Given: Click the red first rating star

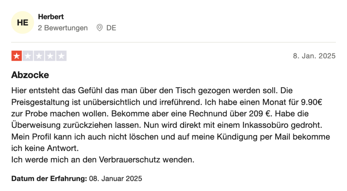Looking at the screenshot, I should pos(17,56).
